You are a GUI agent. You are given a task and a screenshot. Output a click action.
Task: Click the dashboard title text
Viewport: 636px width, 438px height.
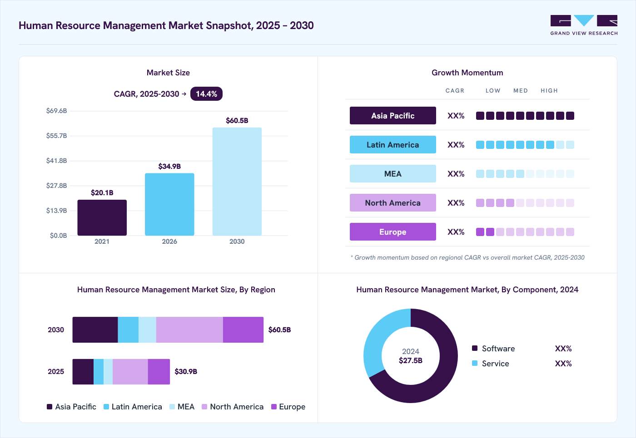[166, 25]
